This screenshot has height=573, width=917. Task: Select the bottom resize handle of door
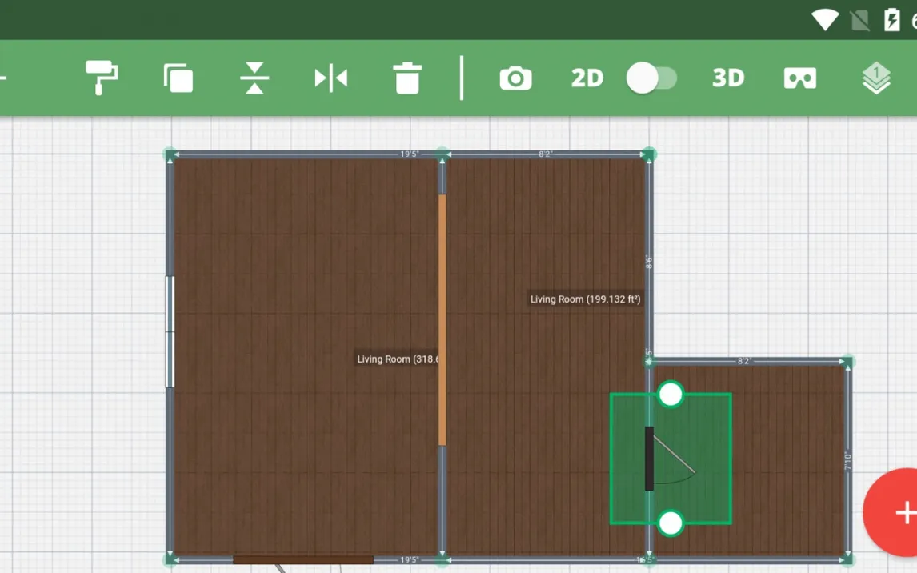(x=671, y=523)
